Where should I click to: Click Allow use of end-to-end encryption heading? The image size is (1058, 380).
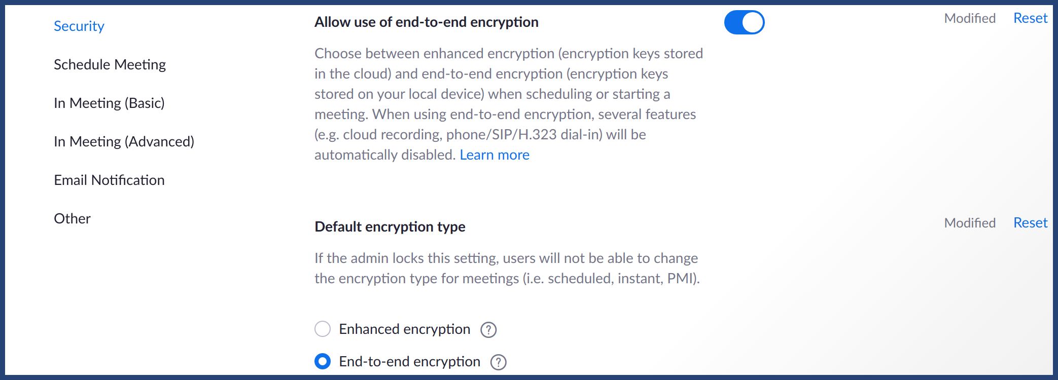pos(427,22)
